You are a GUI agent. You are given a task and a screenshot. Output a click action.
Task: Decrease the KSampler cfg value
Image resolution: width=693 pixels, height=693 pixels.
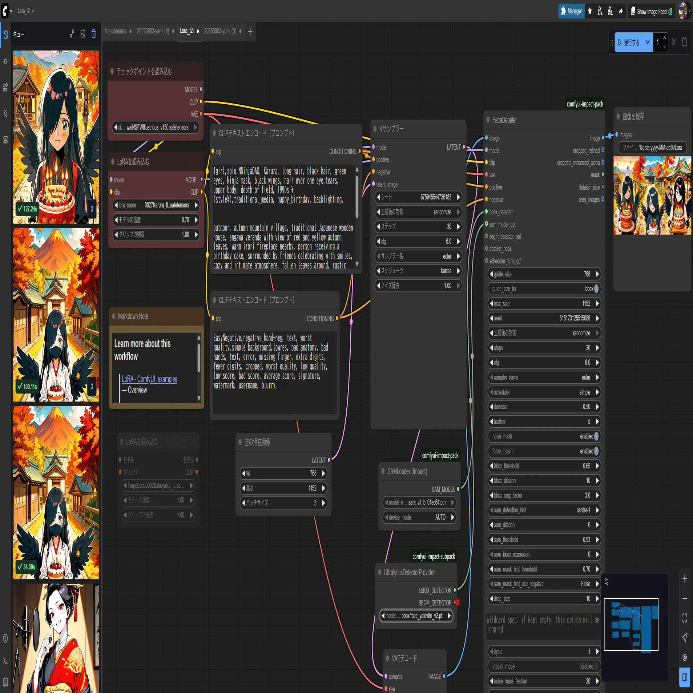click(378, 241)
